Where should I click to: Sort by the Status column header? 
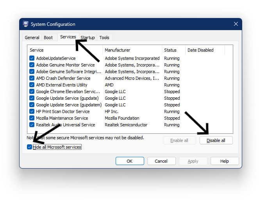point(173,50)
